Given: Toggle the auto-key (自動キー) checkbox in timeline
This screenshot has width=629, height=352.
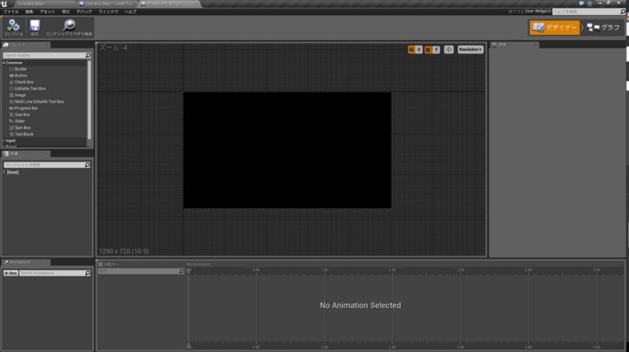Looking at the screenshot, I should click(101, 264).
